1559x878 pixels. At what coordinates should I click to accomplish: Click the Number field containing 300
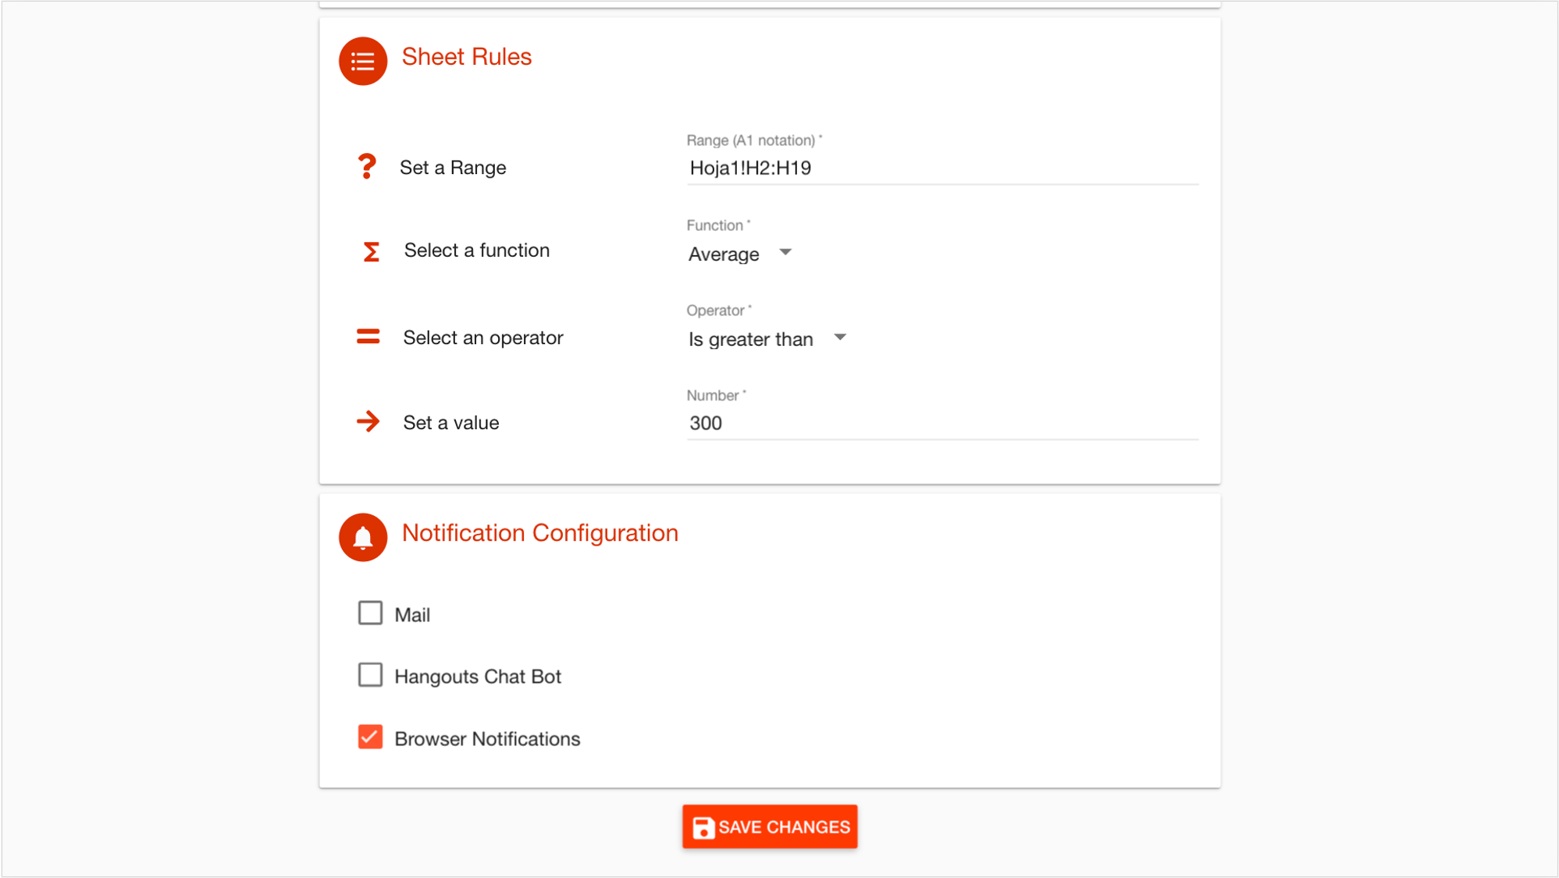point(942,424)
